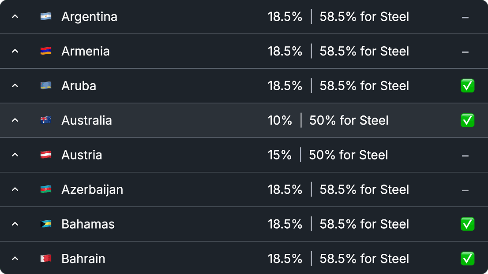Click the 10% tariff value for Australia
488x274 pixels.
click(280, 120)
